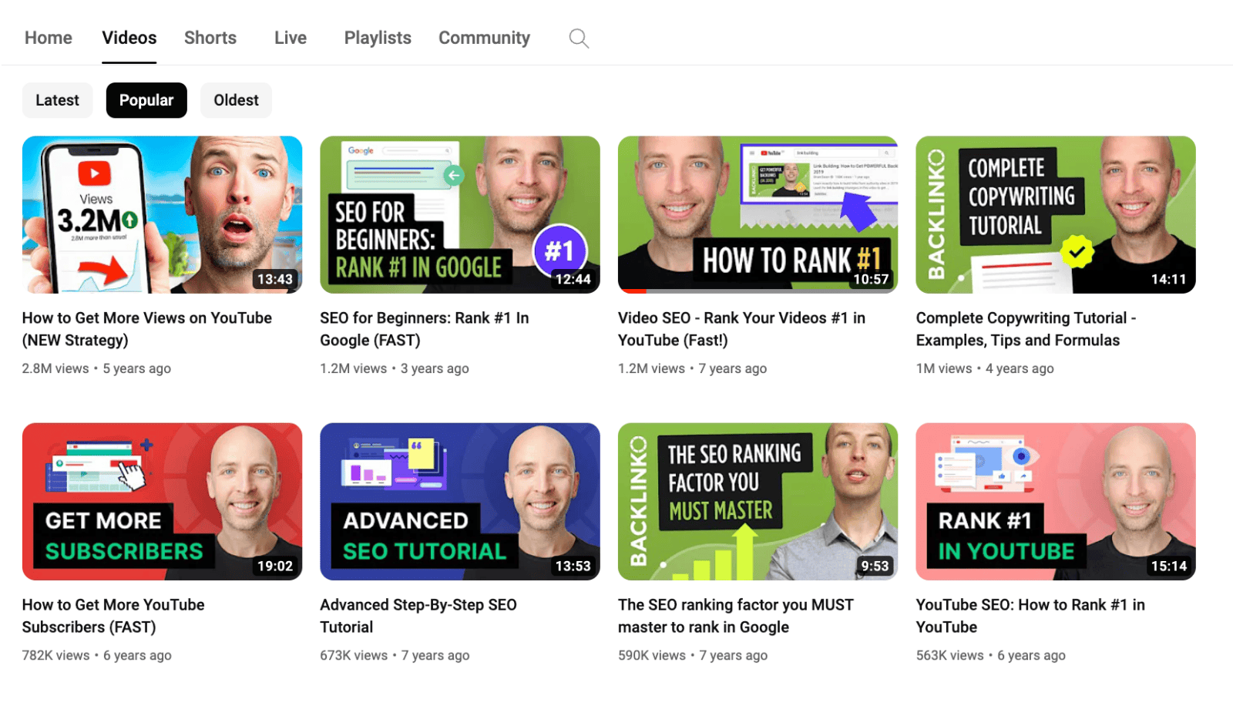View the Community tab
Screen dimensions: 1233x706
click(x=484, y=37)
